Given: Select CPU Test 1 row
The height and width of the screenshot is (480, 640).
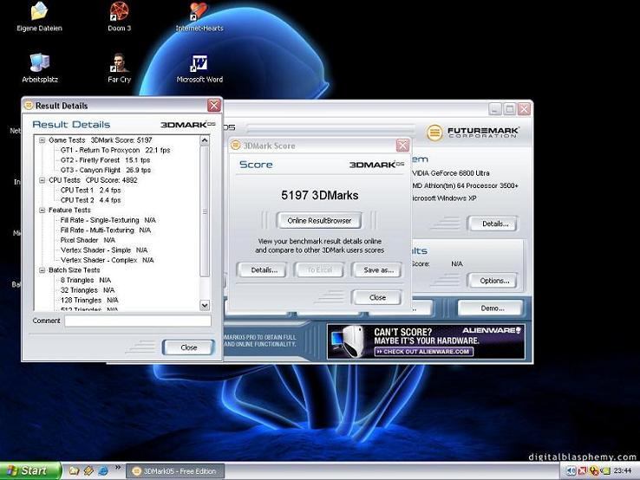Looking at the screenshot, I should point(90,190).
